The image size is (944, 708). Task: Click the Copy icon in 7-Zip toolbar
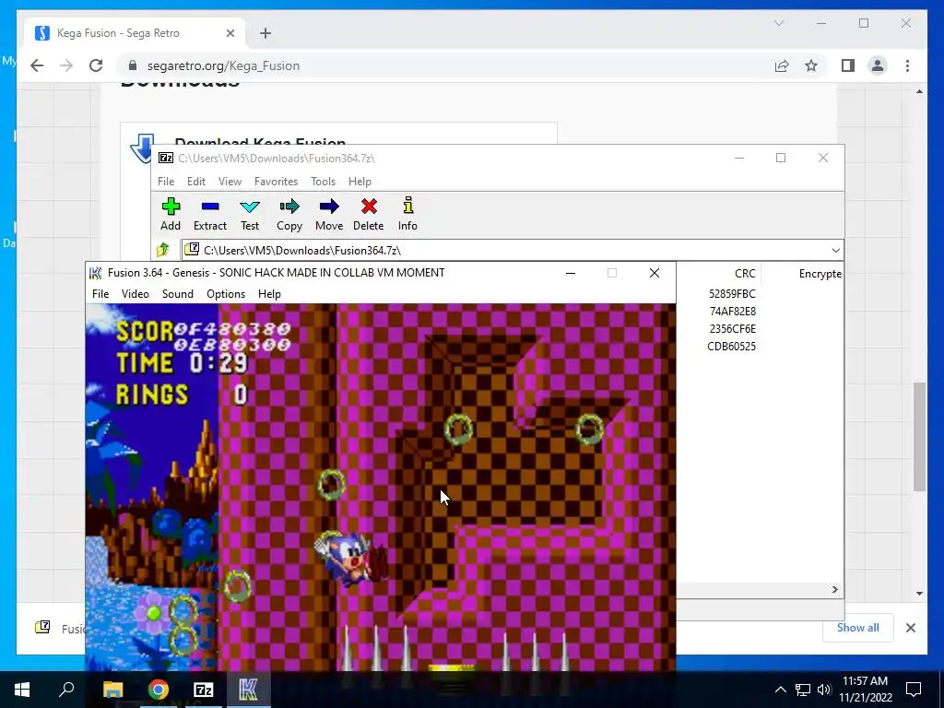(x=289, y=214)
